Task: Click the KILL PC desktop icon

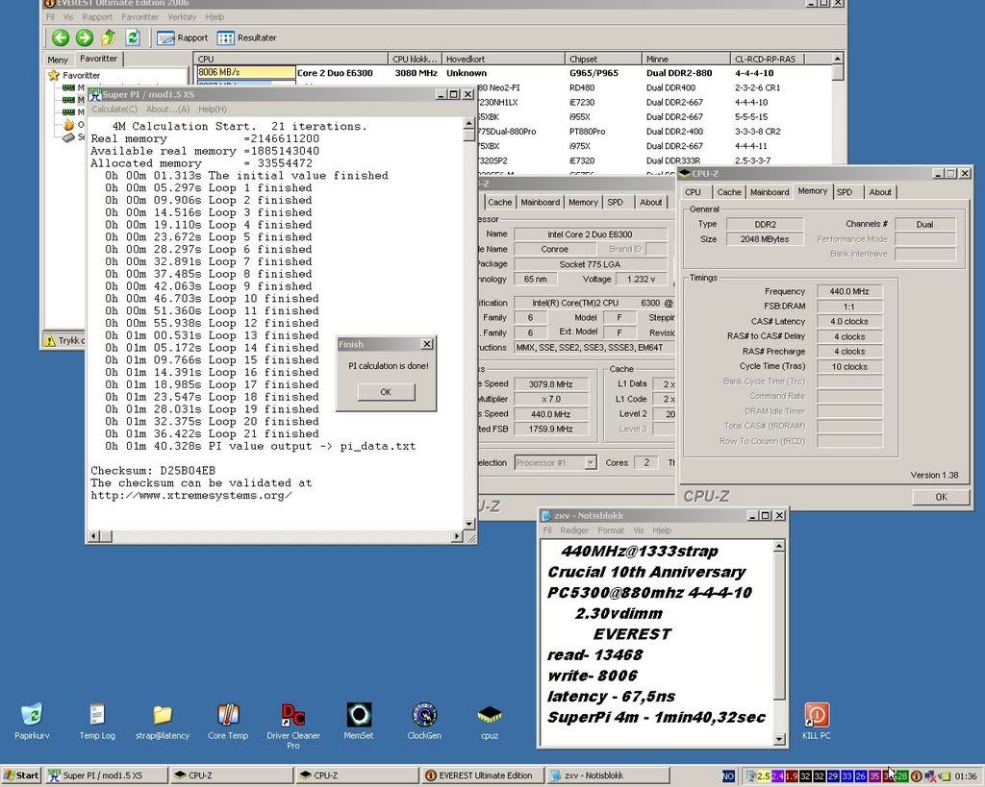Action: (x=816, y=721)
